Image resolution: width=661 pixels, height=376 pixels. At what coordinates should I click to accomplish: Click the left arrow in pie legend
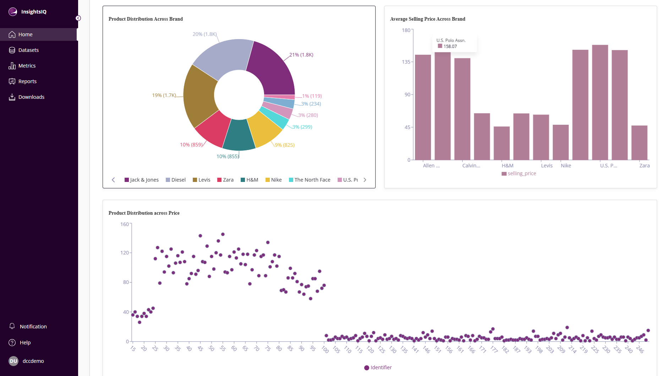click(113, 180)
